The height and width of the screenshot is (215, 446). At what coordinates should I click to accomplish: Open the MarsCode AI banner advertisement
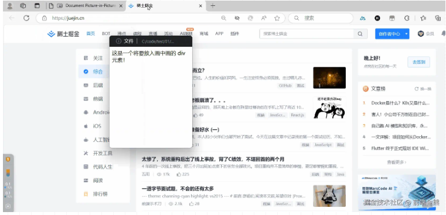coord(397,193)
